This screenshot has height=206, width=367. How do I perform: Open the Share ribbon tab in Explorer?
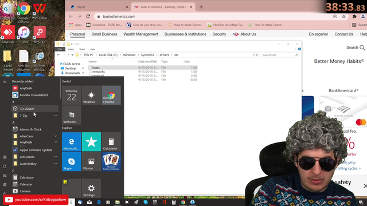point(82,49)
